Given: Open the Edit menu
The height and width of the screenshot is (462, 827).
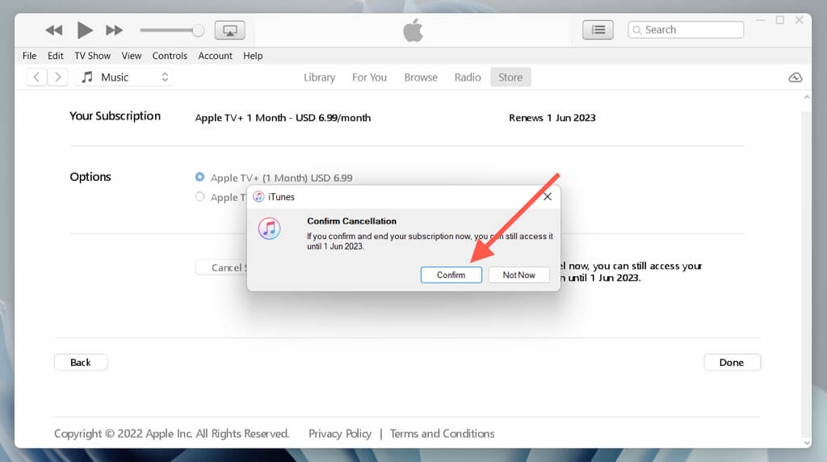Looking at the screenshot, I should coord(56,56).
